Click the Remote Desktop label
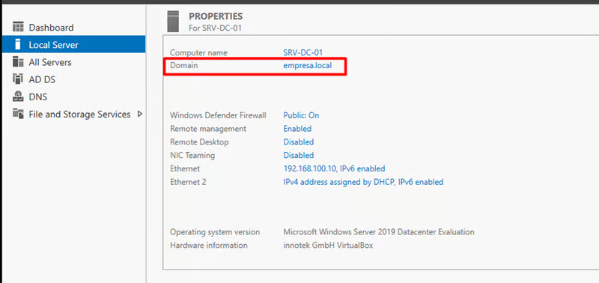Viewport: 599px width, 283px height. pyautogui.click(x=199, y=142)
